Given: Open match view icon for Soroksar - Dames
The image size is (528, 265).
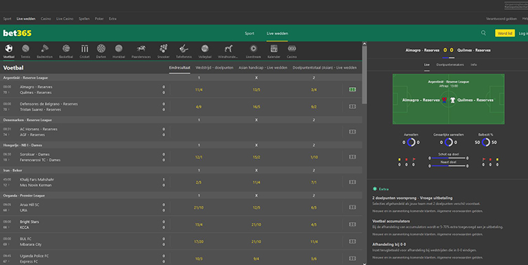Looking at the screenshot, I should click(x=352, y=157).
